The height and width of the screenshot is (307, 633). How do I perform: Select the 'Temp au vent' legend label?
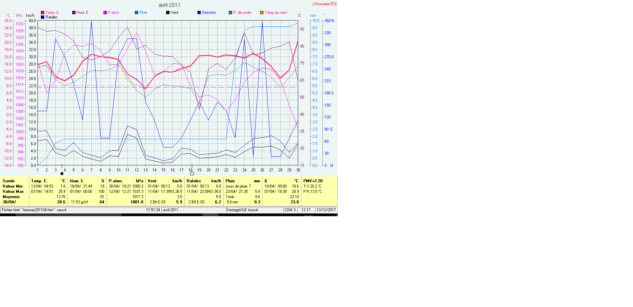point(276,13)
